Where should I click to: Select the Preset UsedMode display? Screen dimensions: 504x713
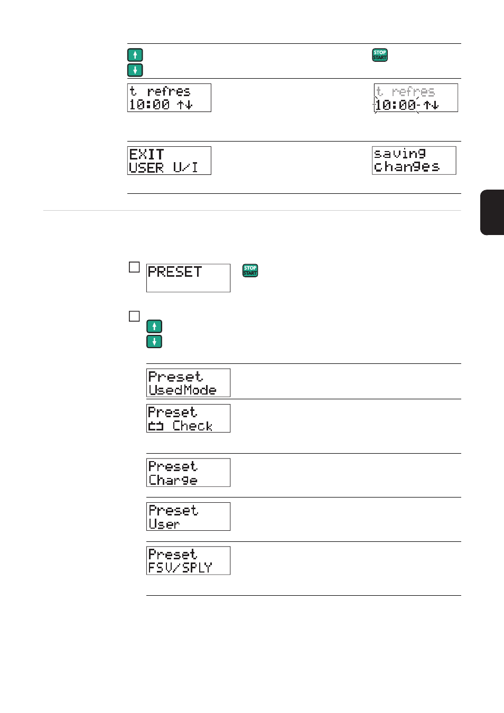click(x=188, y=383)
